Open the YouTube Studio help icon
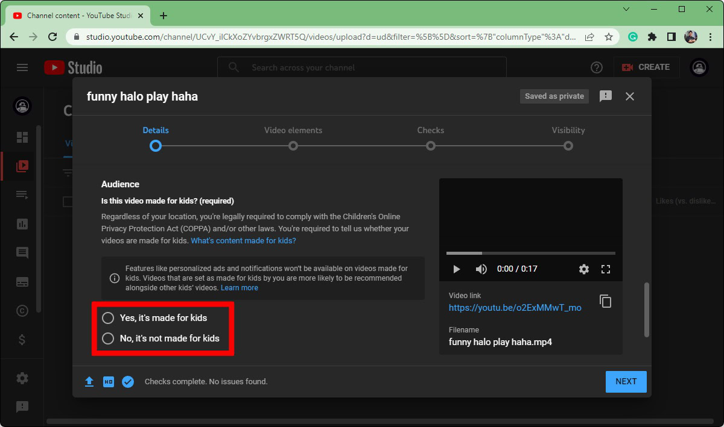724x427 pixels. pos(597,67)
